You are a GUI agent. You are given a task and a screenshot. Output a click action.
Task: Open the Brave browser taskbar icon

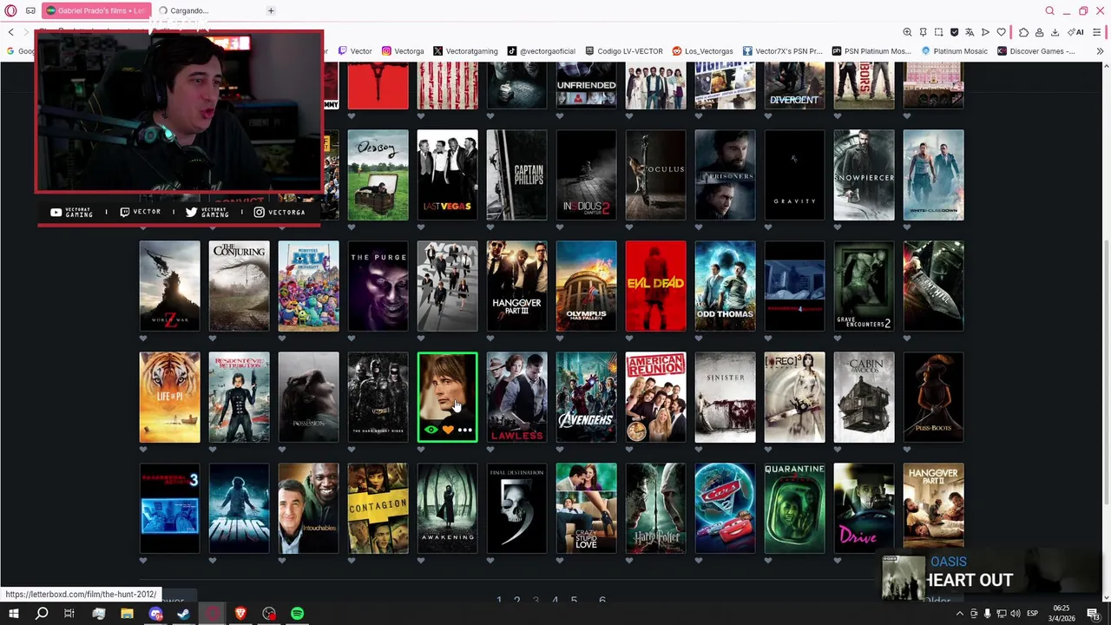(x=240, y=614)
